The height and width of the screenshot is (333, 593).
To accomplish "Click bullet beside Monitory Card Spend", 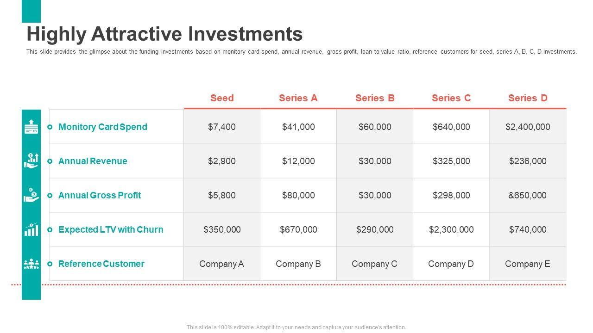I will [x=50, y=127].
